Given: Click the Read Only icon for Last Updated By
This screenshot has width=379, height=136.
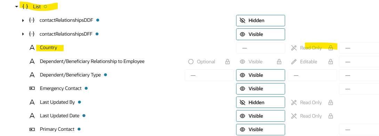Looking at the screenshot, I should pyautogui.click(x=294, y=102).
